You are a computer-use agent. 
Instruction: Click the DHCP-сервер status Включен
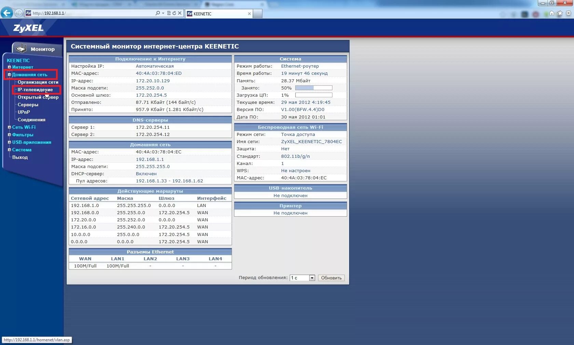tap(146, 174)
